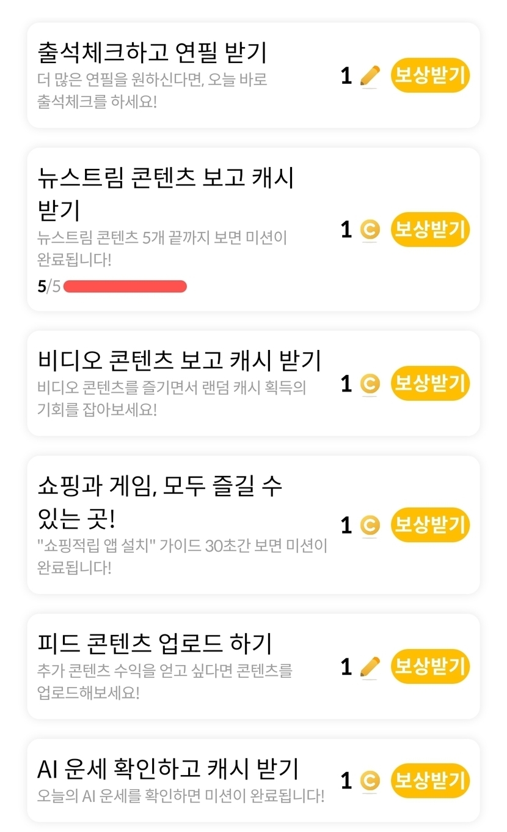
Task: Select the 피드 콘텐츠 업로드 하기 title
Action: pyautogui.click(x=155, y=644)
